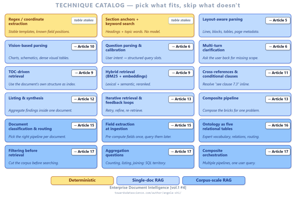This screenshot has width=296, height=197.
Task: Click Article 13 badge on Iterative retrieval card
Action: [x=181, y=99]
